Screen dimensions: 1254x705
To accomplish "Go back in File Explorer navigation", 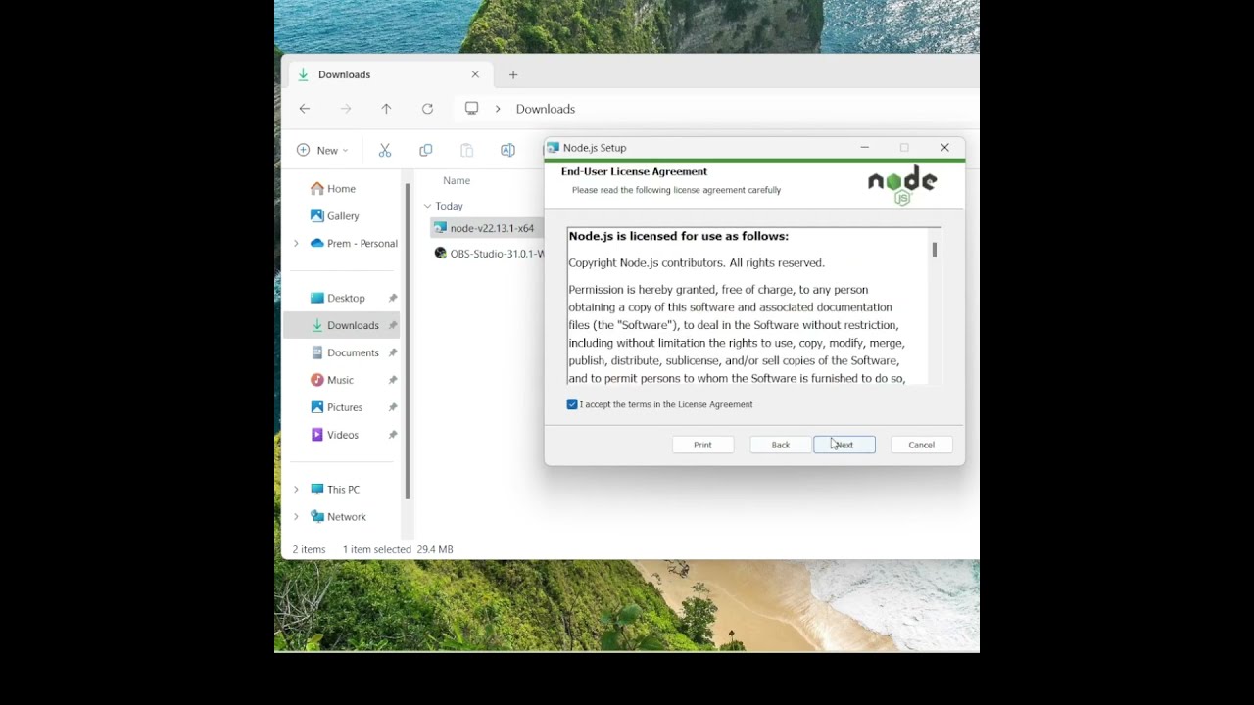I will (305, 109).
